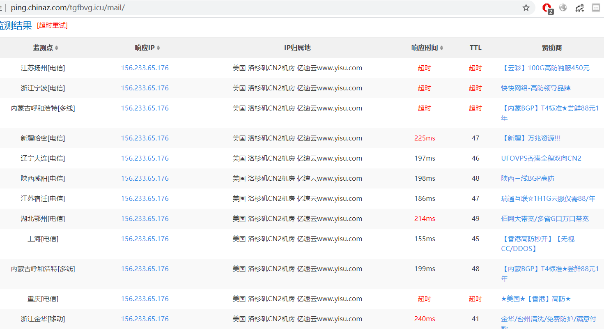The image size is (604, 329).
Task: Open the red Opera-style extension icon with the 2 badge
Action: [x=547, y=8]
